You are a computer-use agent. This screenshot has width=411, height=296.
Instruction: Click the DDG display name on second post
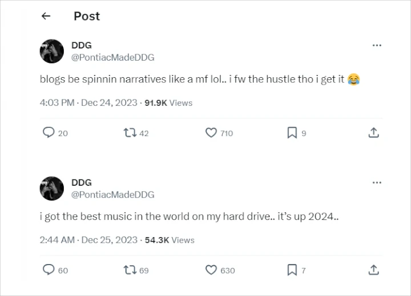pos(82,182)
